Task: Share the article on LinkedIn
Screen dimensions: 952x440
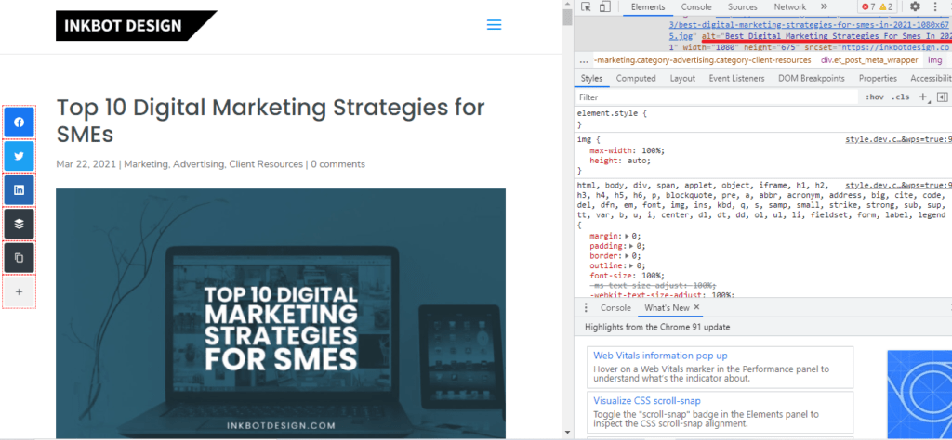Action: coord(19,190)
